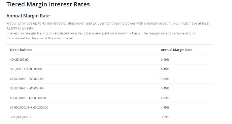The width and height of the screenshot is (232, 124).
Task: Select the > $3,000,000.00 balance row
Action: tap(109, 117)
